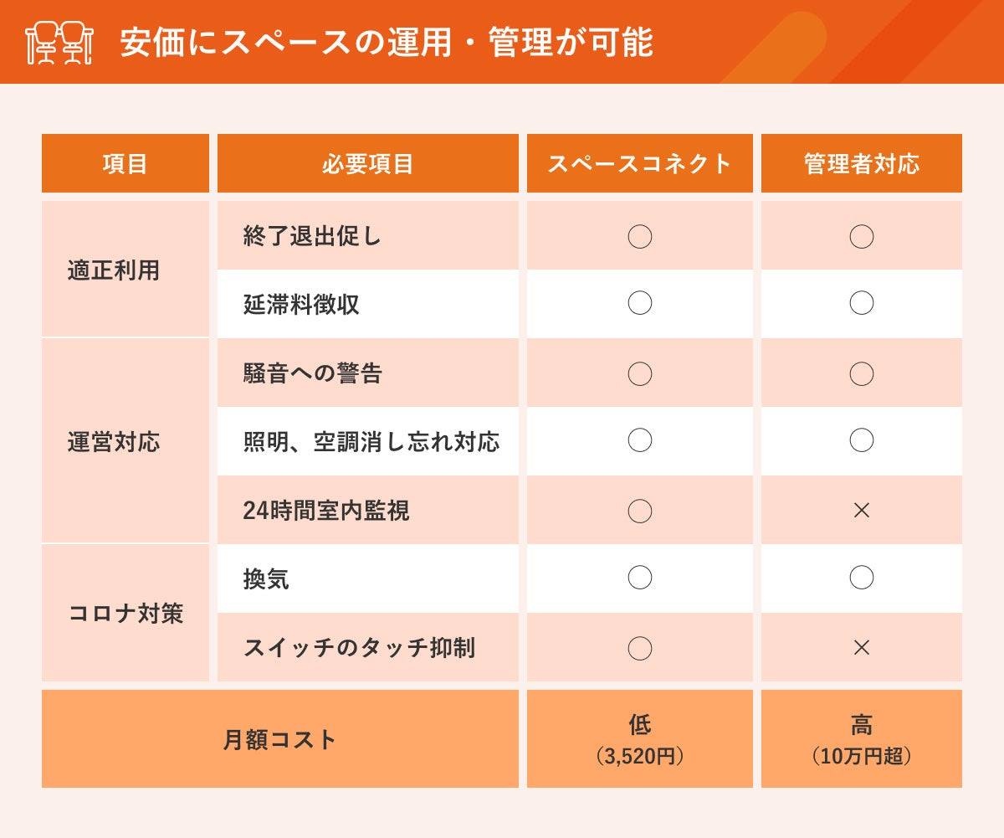Click the コロナ対策 category cell

pos(125,613)
